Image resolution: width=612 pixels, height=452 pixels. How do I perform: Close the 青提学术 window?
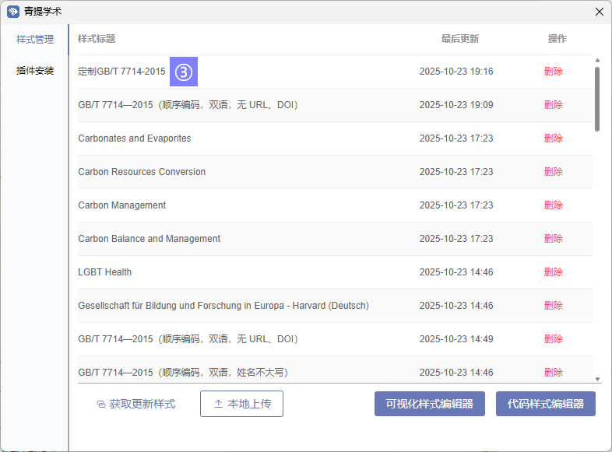(x=599, y=12)
